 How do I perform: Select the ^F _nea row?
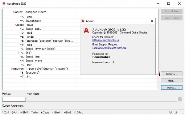[x=39, y=45]
